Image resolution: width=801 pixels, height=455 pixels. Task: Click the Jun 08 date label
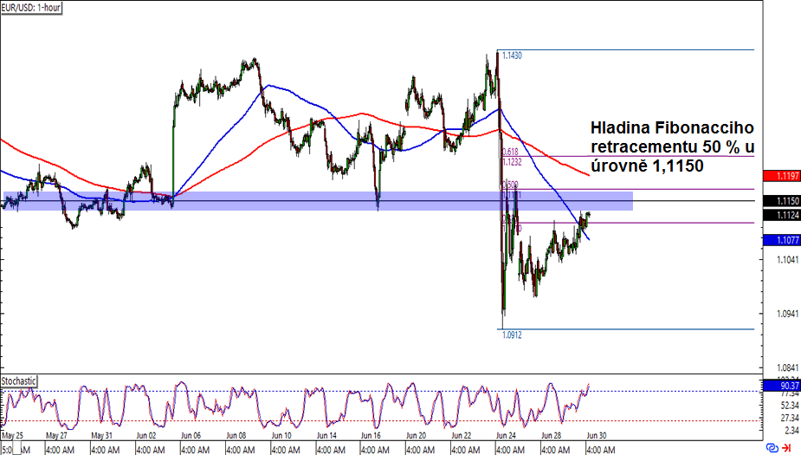pyautogui.click(x=236, y=436)
